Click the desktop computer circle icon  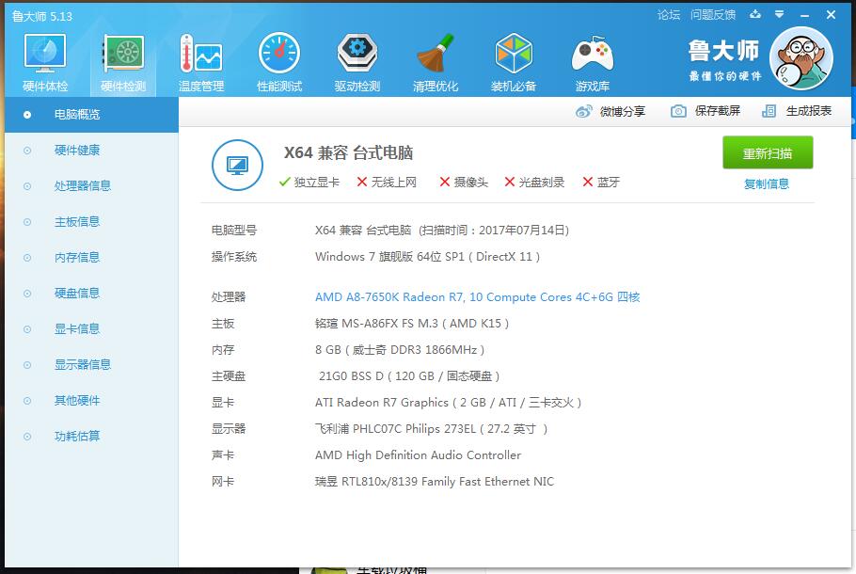237,165
